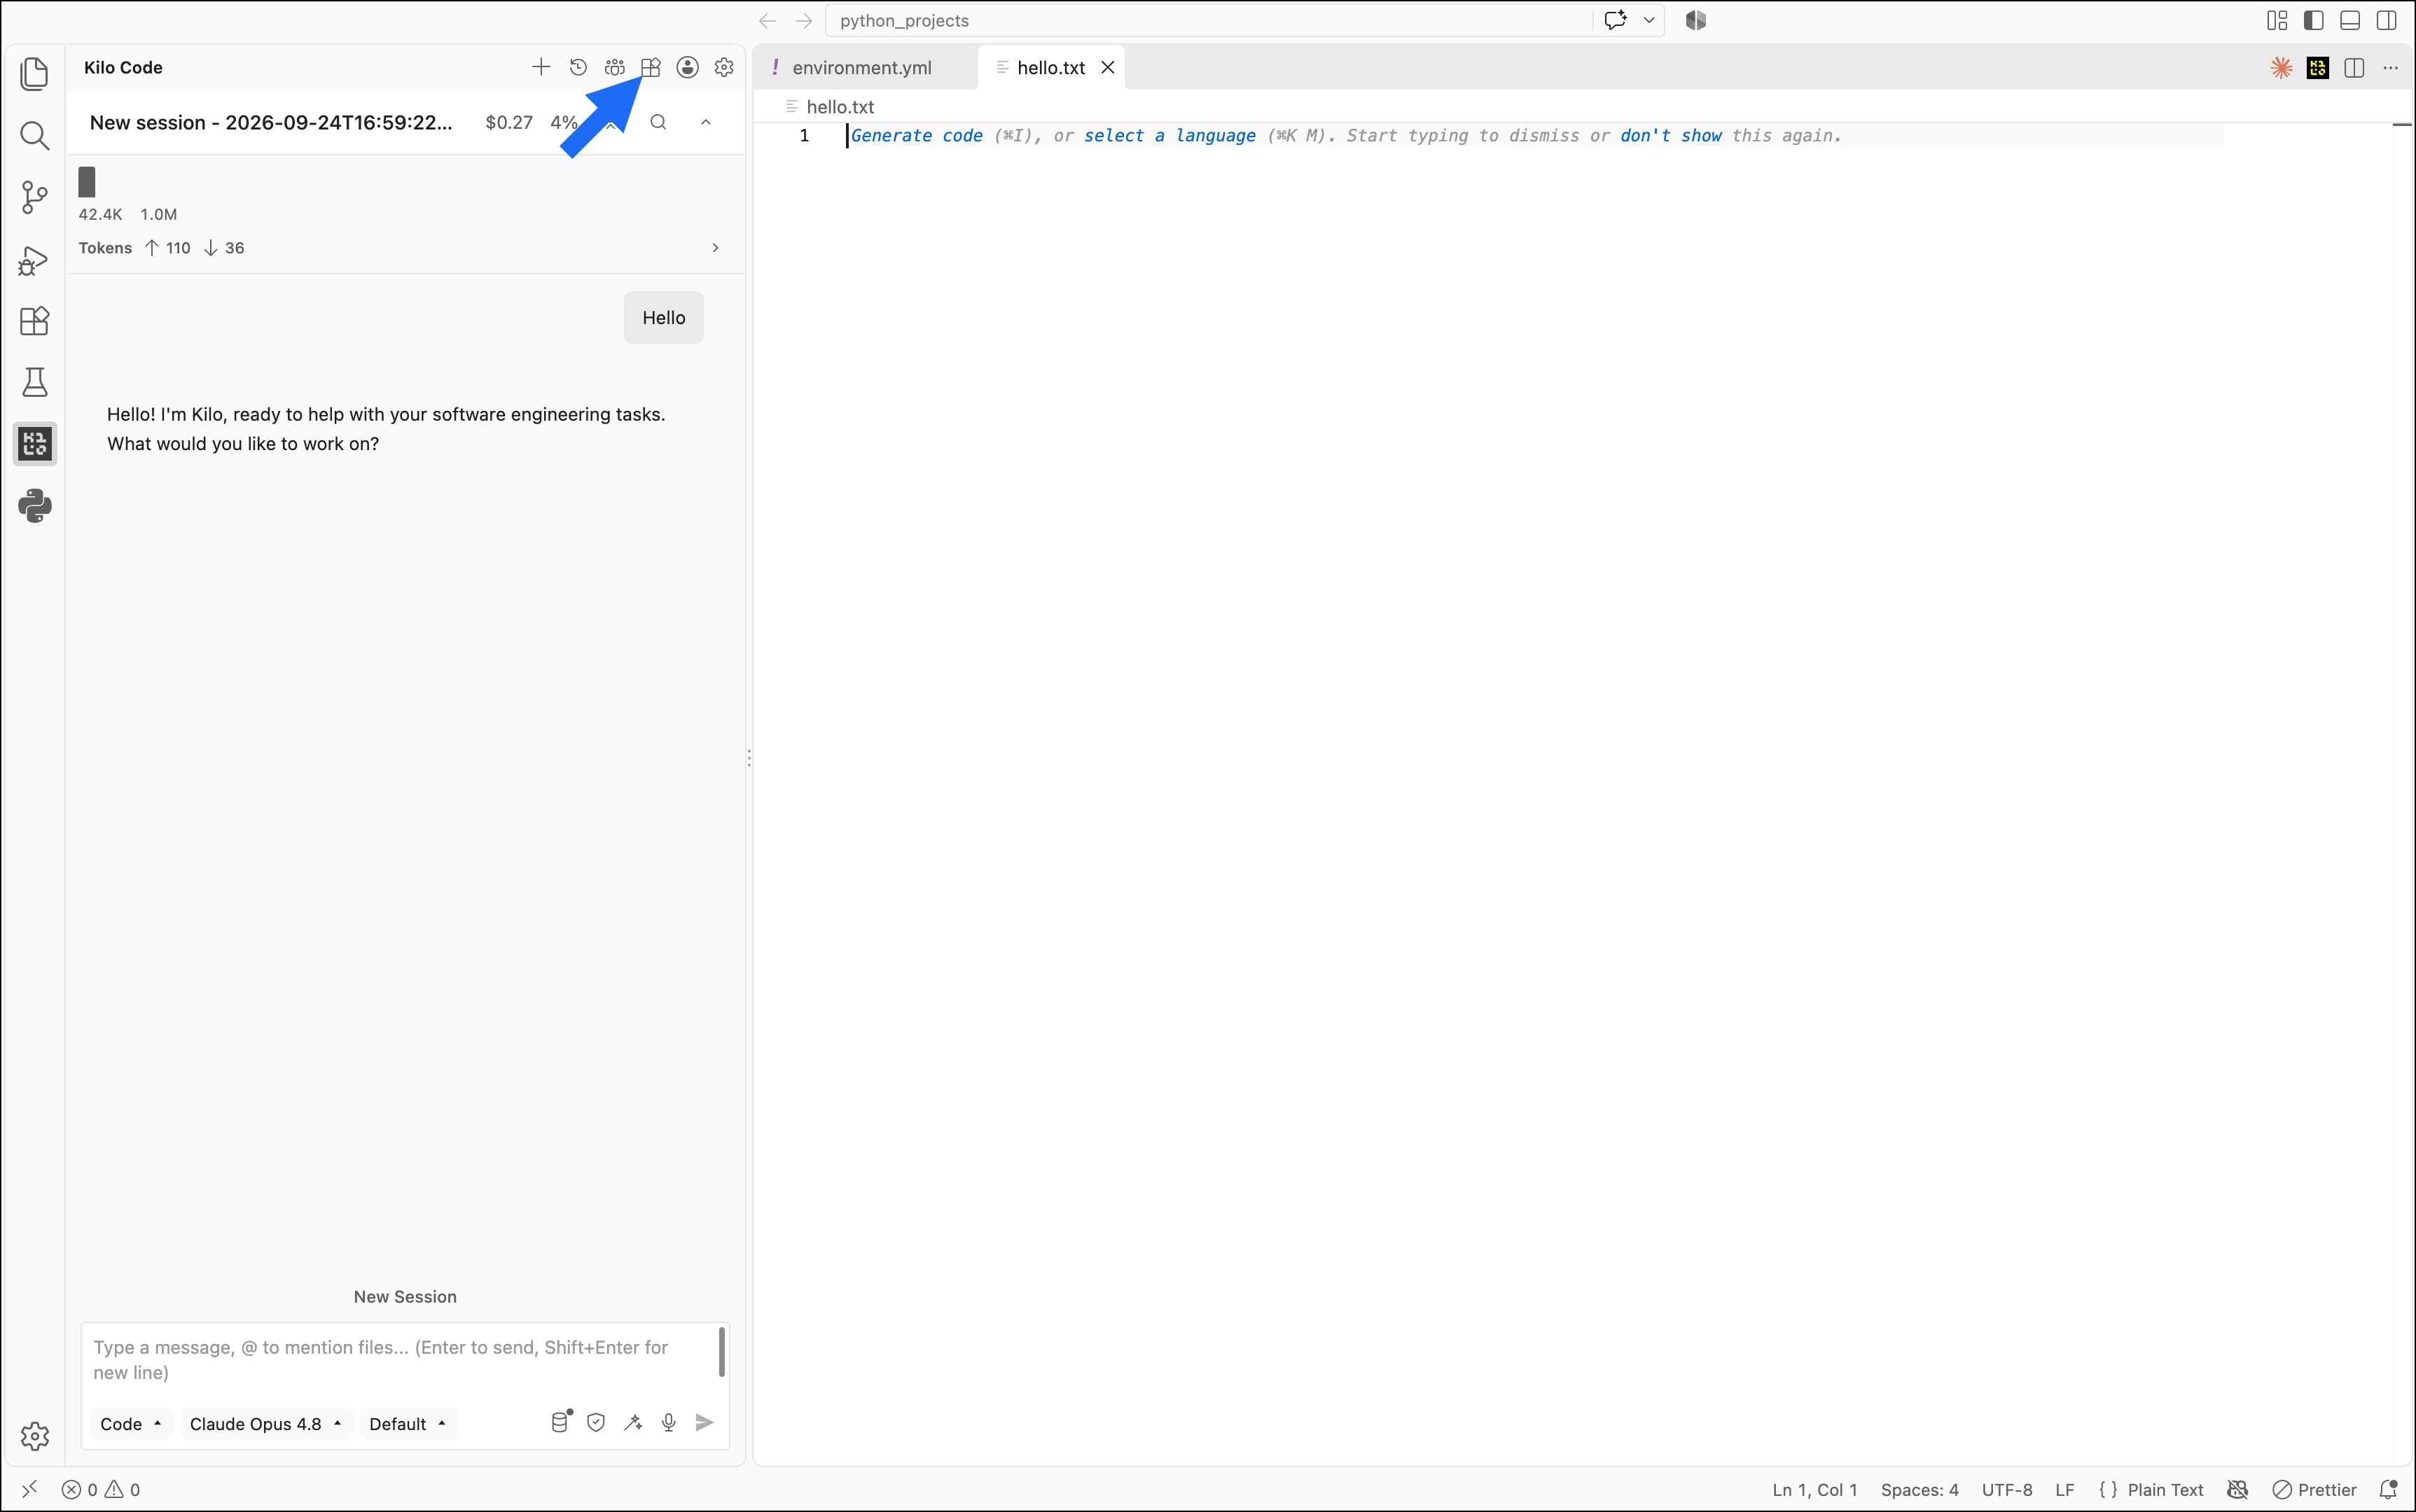Open errors and warnings in status bar

coord(101,1489)
